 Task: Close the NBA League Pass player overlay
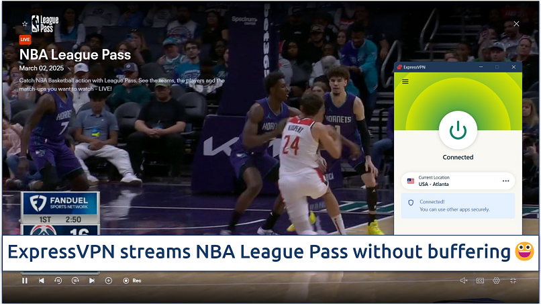click(516, 23)
